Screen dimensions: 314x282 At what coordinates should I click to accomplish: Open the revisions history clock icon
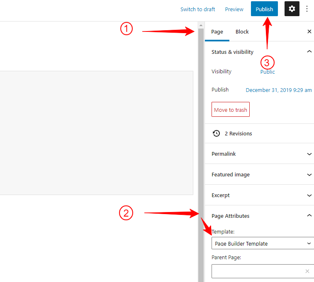point(216,133)
